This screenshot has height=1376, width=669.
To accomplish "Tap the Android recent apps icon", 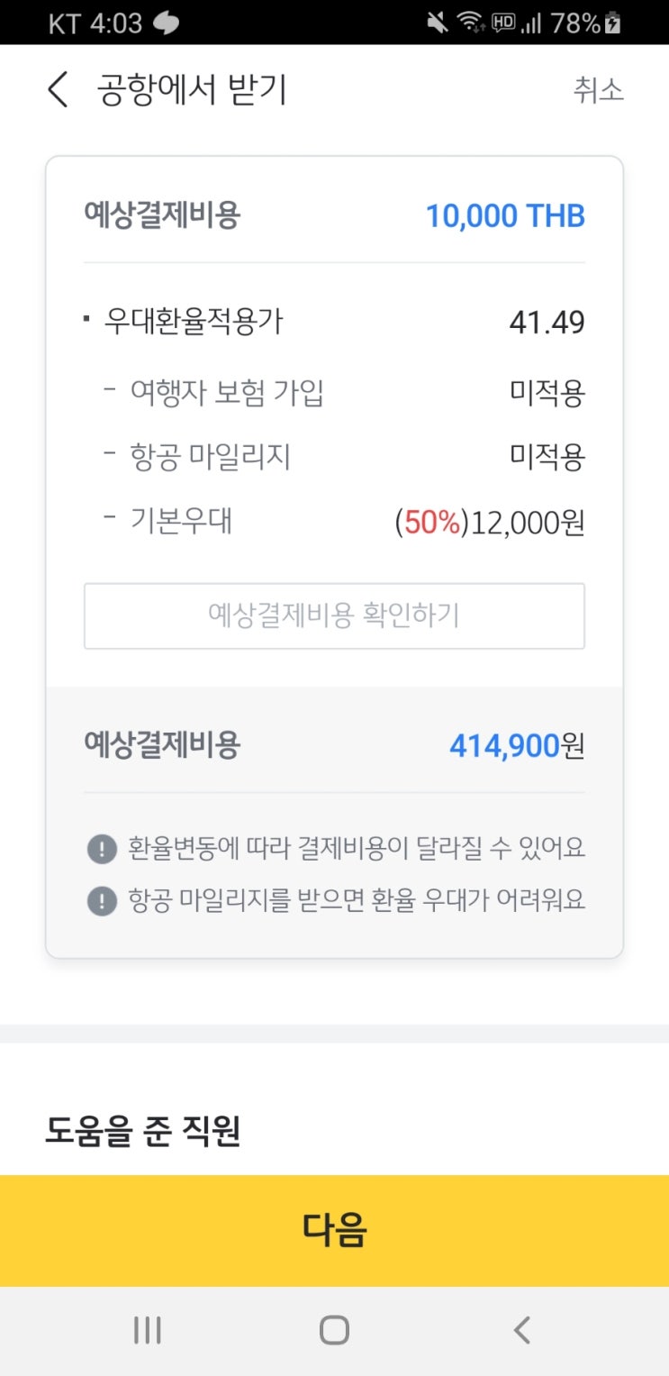I will [x=147, y=1329].
